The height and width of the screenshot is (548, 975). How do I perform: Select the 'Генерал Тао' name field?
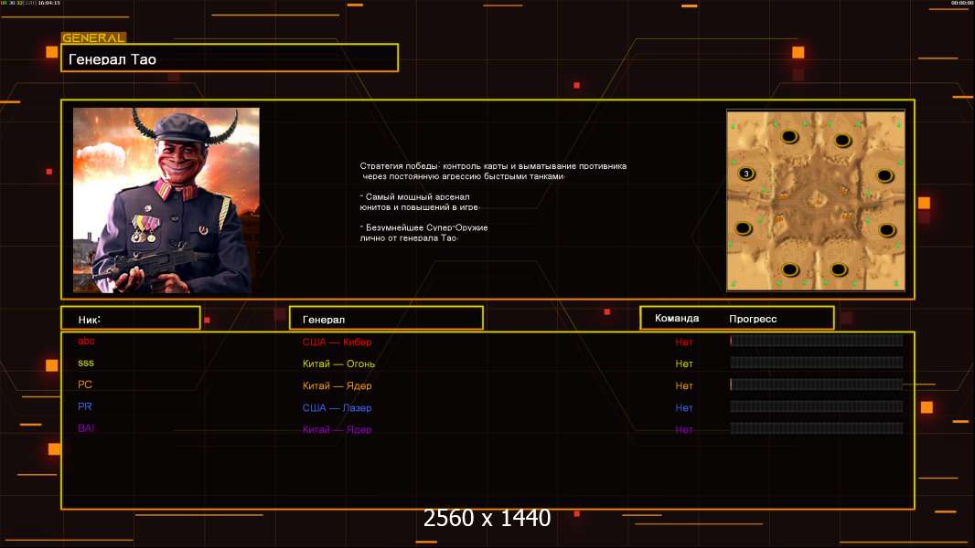point(230,58)
